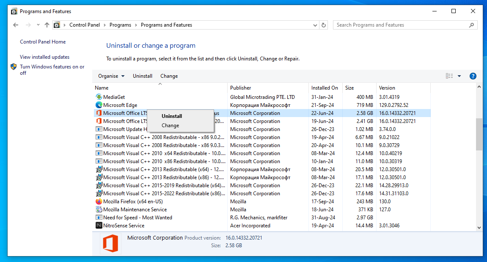Viewport: 487px width, 262px height.
Task: Click the vertical scrollbar thumb
Action: (x=479, y=134)
